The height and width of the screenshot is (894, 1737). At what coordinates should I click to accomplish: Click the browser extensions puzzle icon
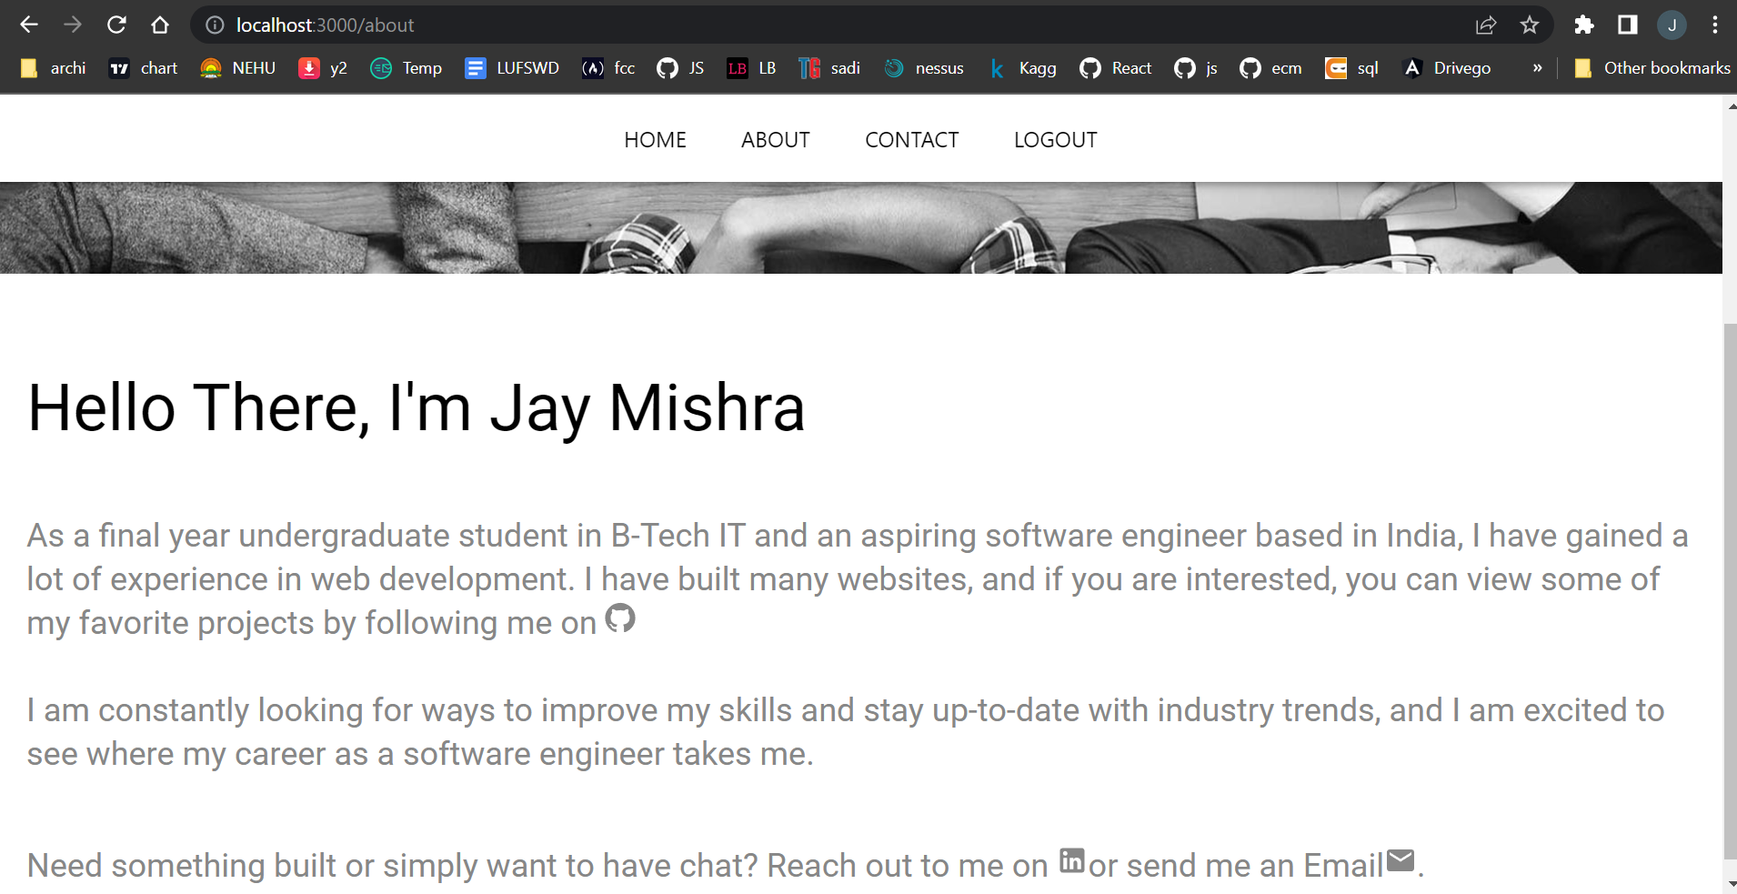[x=1585, y=25]
